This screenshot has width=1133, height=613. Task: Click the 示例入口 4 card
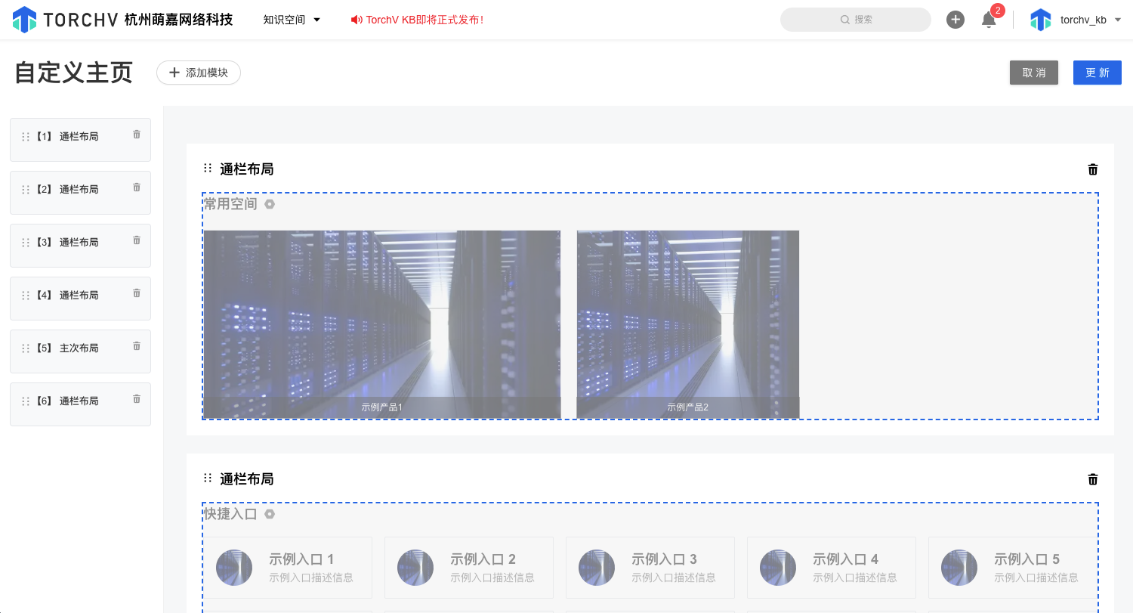tap(832, 568)
